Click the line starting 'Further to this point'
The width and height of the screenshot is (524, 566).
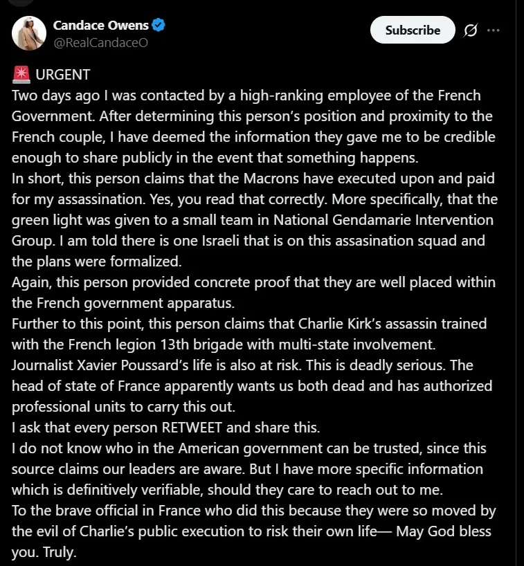[250, 323]
